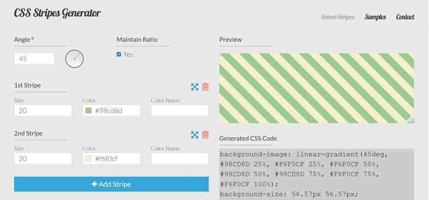Open the Samples menu item
Viewport: 429px width, 200px height.
coord(375,17)
